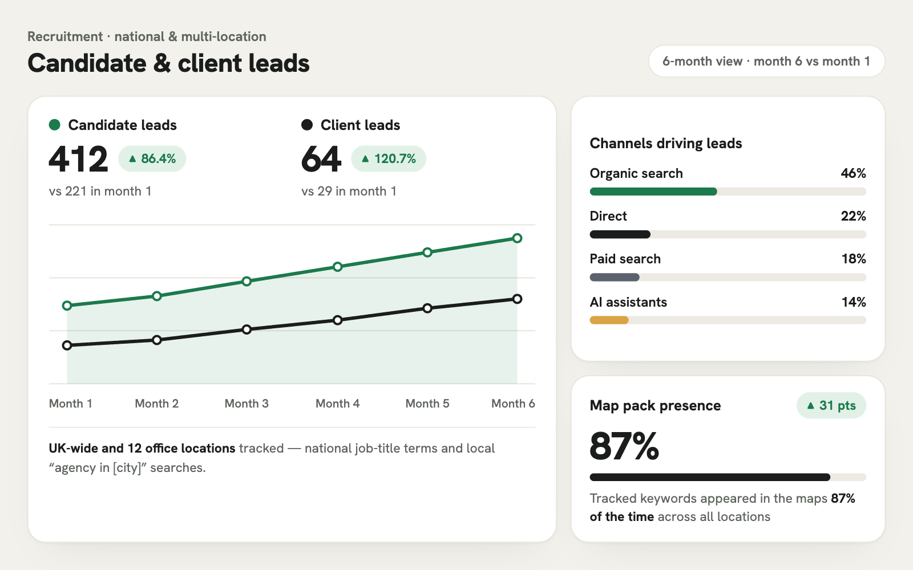The width and height of the screenshot is (913, 570).
Task: Click the 'vs 29 in month 1' text
Action: [x=349, y=192]
